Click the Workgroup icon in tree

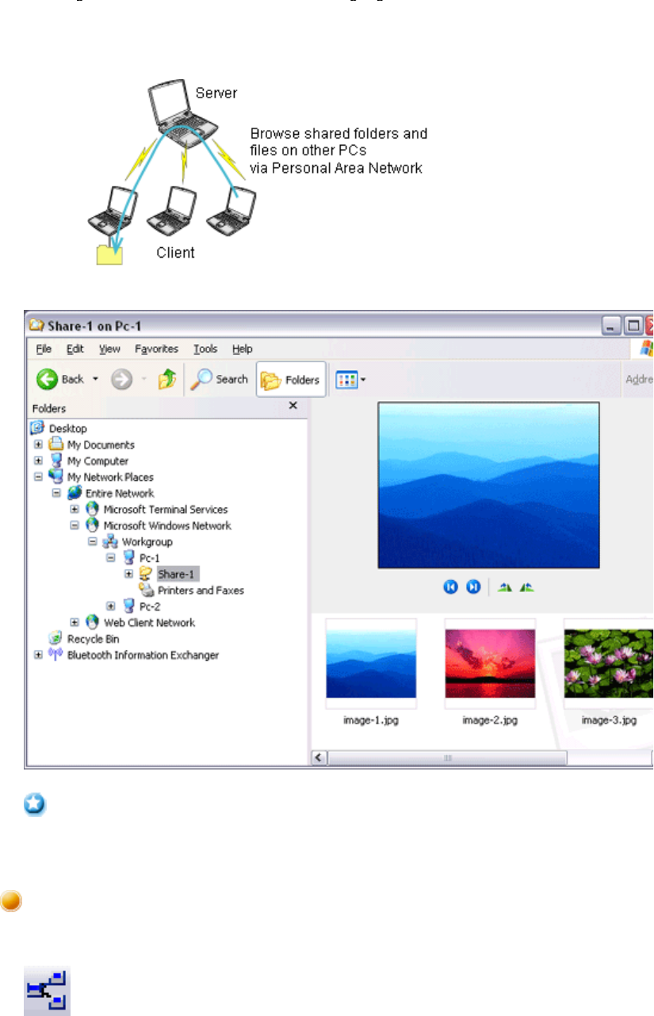pyautogui.click(x=109, y=542)
